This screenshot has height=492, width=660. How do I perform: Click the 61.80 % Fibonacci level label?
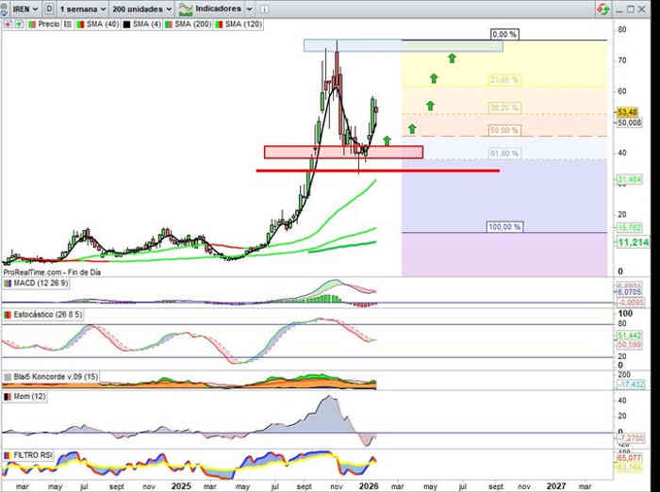coord(503,154)
